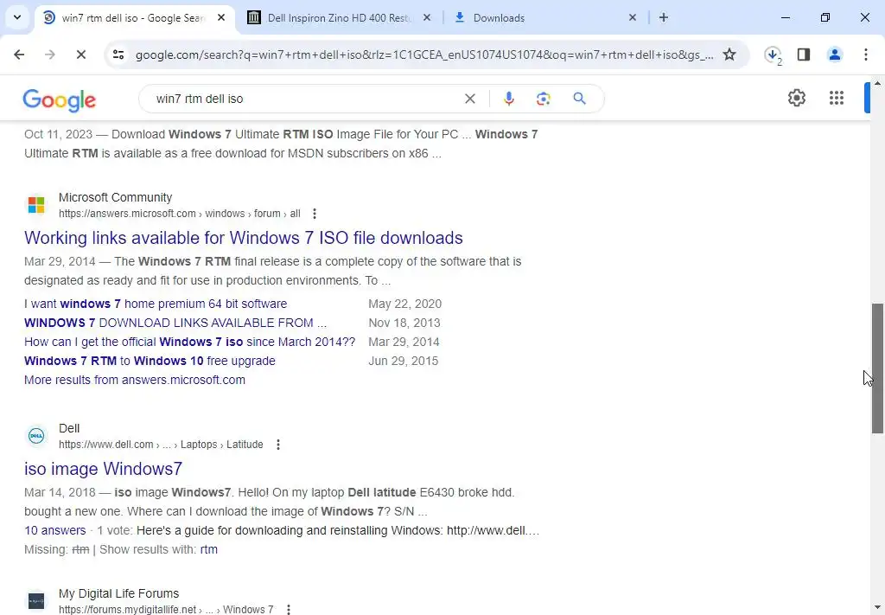Click the Dell favicon icon
The height and width of the screenshot is (615, 885).
coord(36,435)
